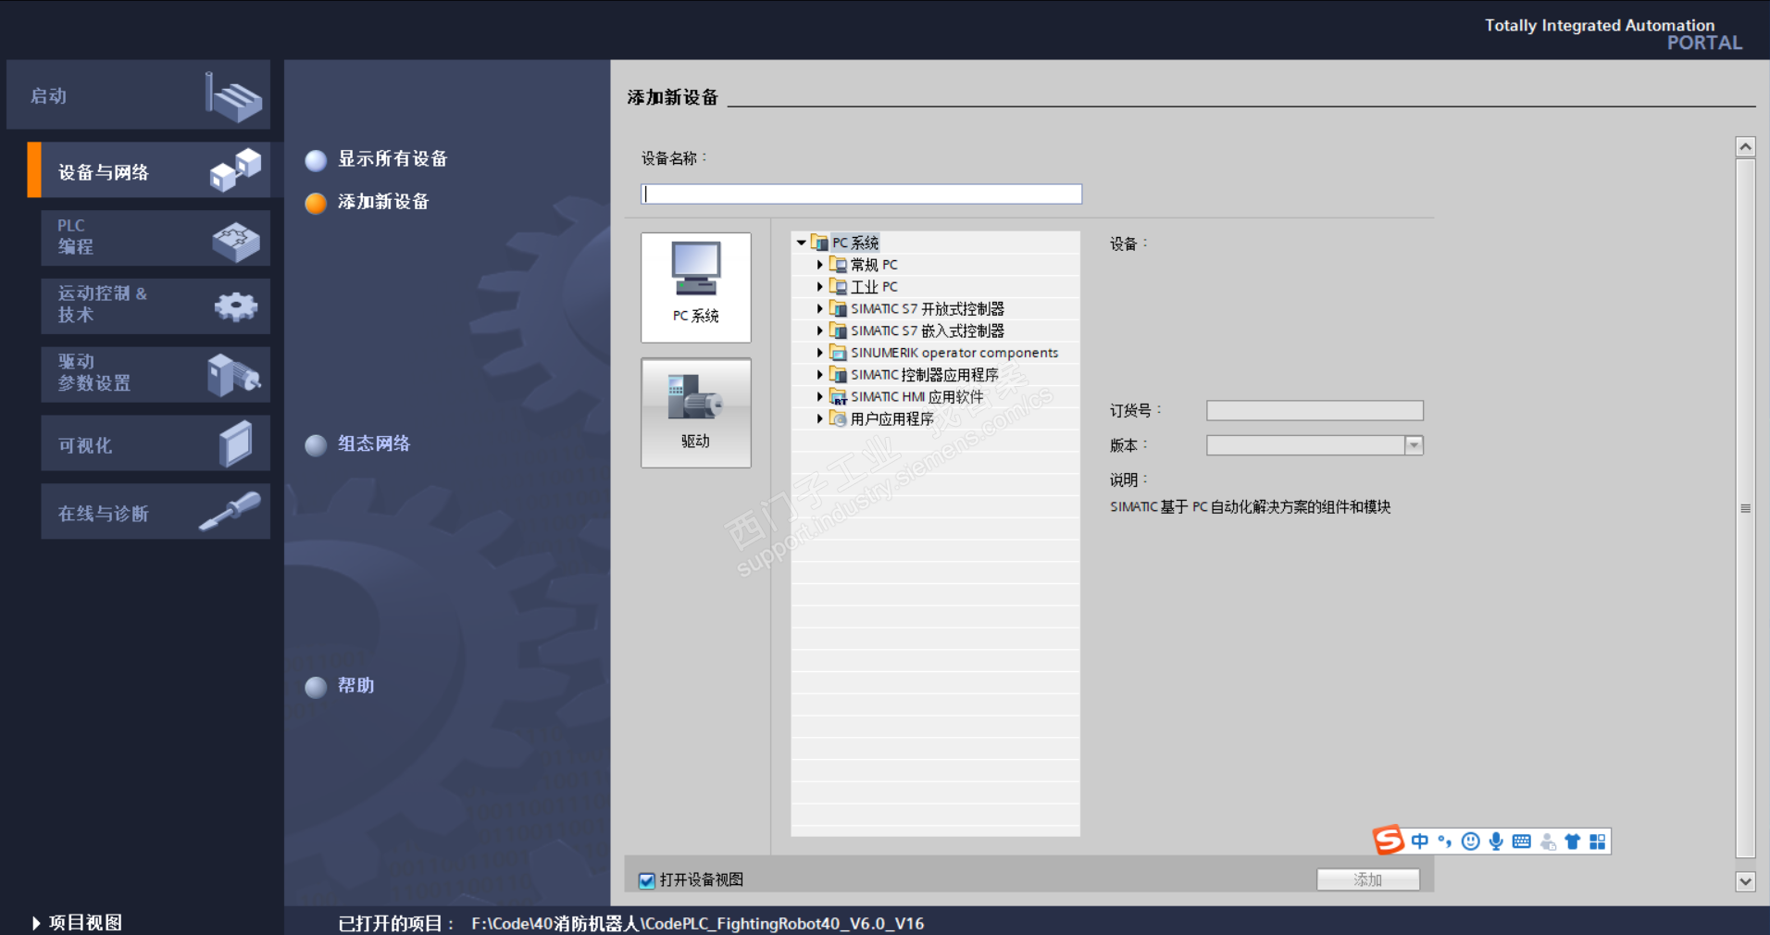The width and height of the screenshot is (1770, 935).
Task: Select the SIMATIC S7 开放式控制器 label
Action: pos(928,309)
